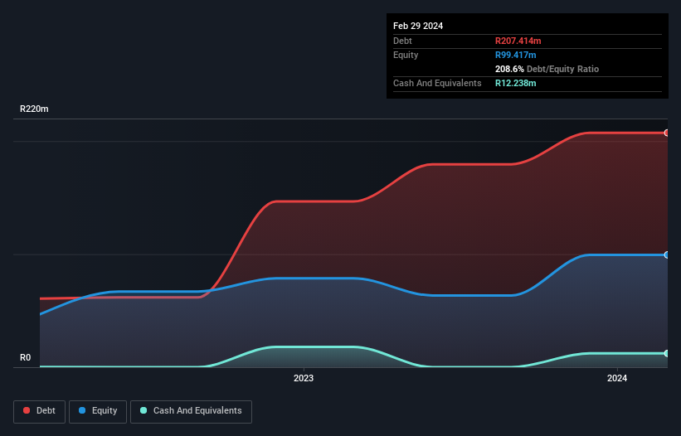Toggle the Cash And Equivalents legend button
Screen dimensions: 681x436
click(191, 411)
